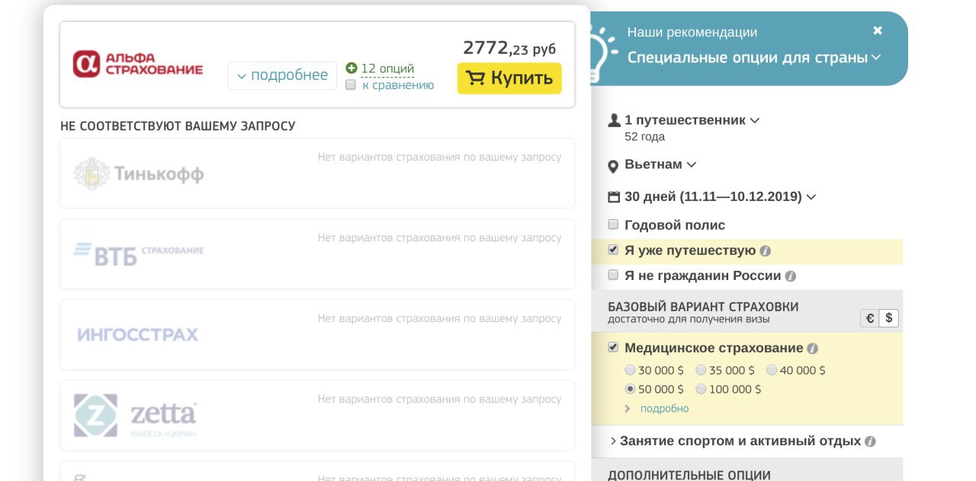Screen dimensions: 976x481
Task: Select 100 000 $ coverage
Action: 701,389
